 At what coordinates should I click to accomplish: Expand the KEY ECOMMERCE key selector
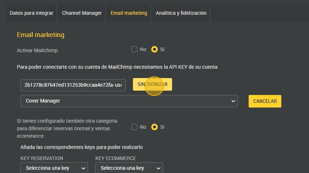[x=129, y=168]
